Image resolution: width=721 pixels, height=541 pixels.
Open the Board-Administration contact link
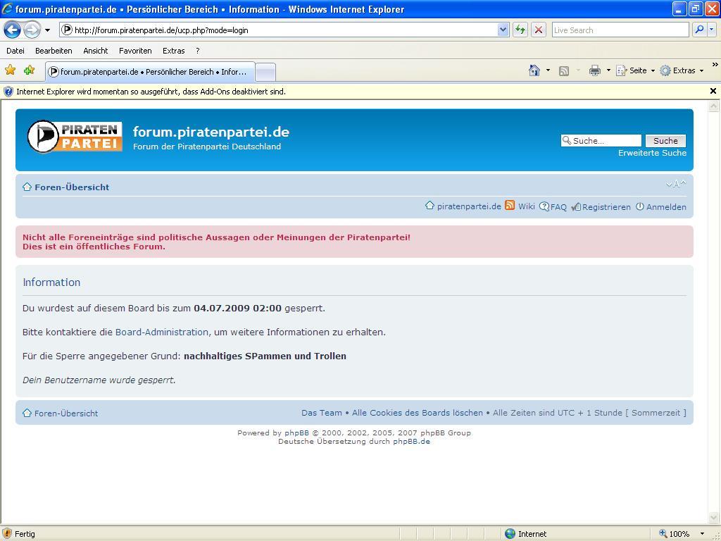tap(162, 332)
